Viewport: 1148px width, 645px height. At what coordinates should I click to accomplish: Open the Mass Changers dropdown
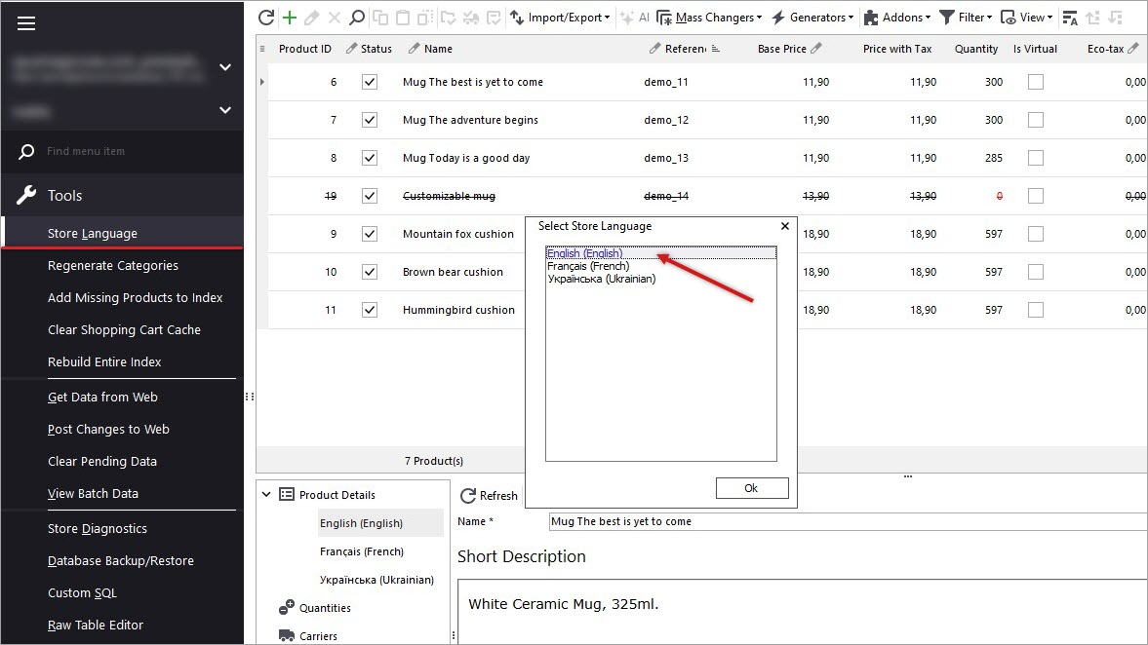(x=709, y=18)
